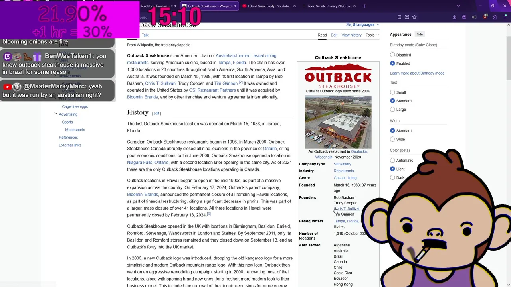Image resolution: width=511 pixels, height=287 pixels.
Task: Close the I Don't Scare Easily tab
Action: coord(295,6)
